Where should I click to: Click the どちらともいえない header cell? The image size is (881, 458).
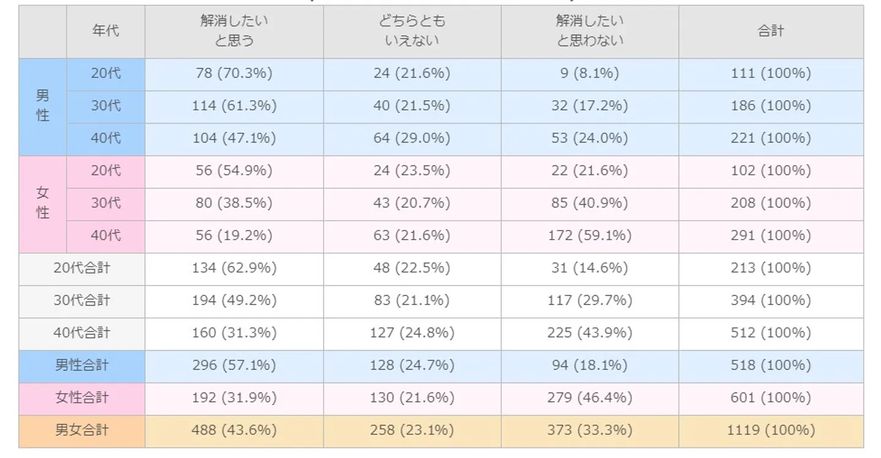[412, 31]
